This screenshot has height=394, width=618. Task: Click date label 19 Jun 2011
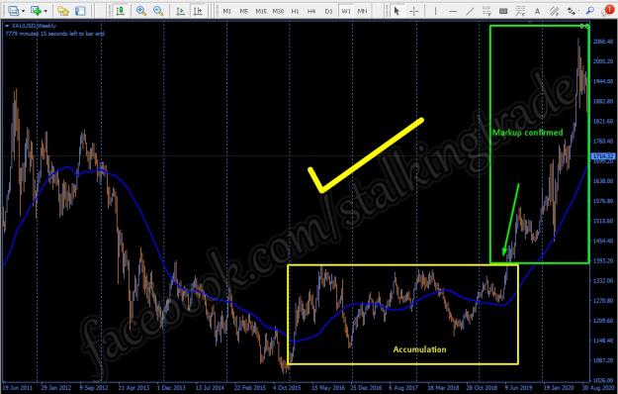tap(18, 388)
